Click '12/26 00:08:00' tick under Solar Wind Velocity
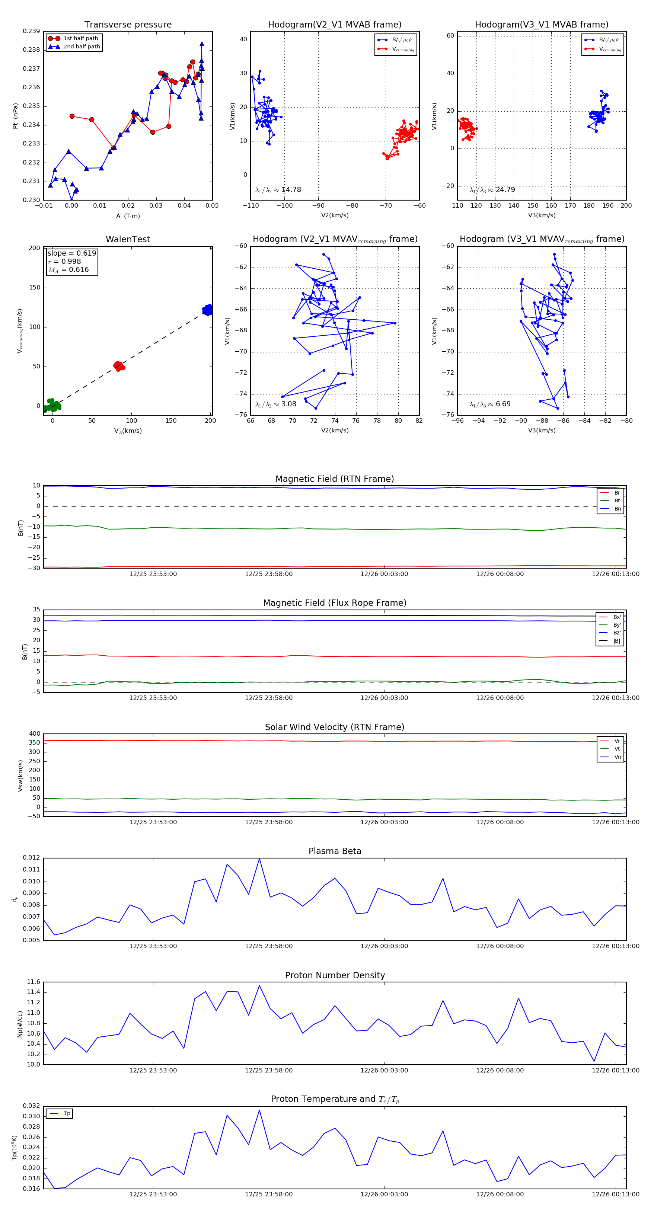The image size is (670, 1228). point(500,822)
